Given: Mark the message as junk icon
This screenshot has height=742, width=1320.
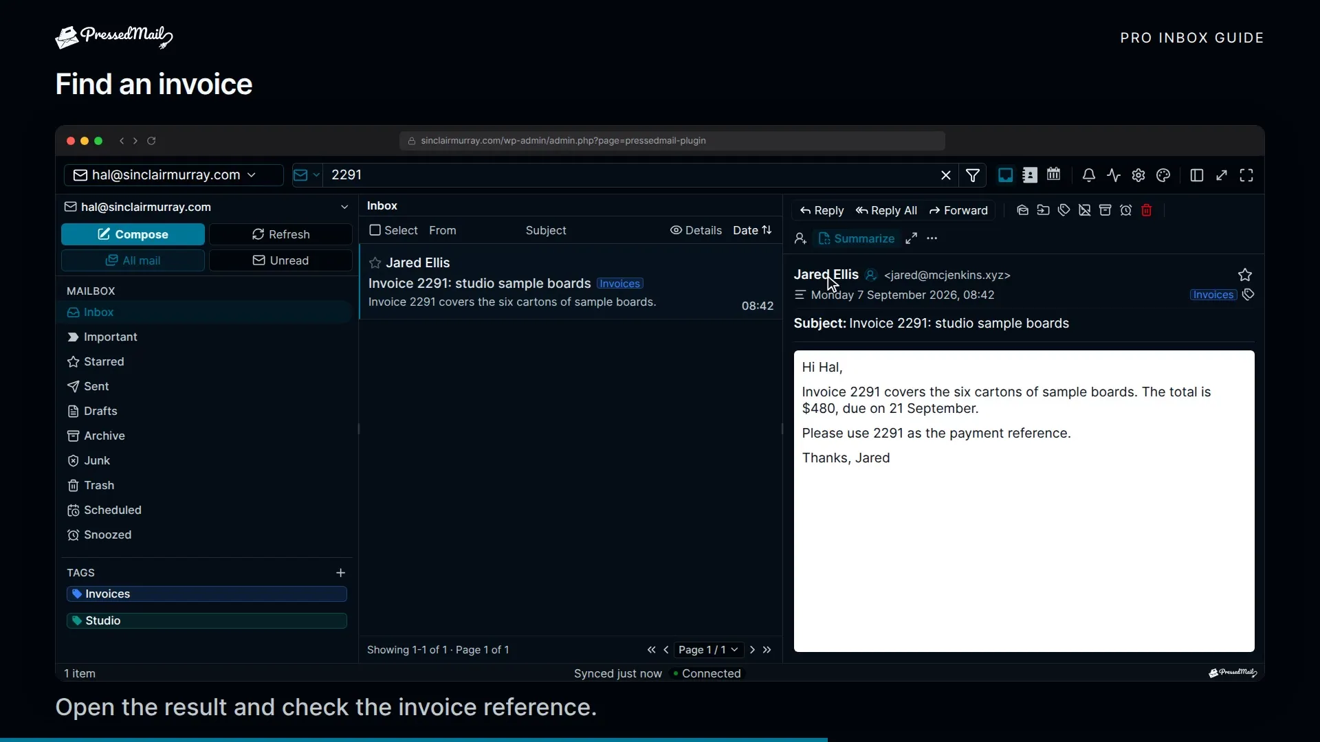Looking at the screenshot, I should point(1084,210).
